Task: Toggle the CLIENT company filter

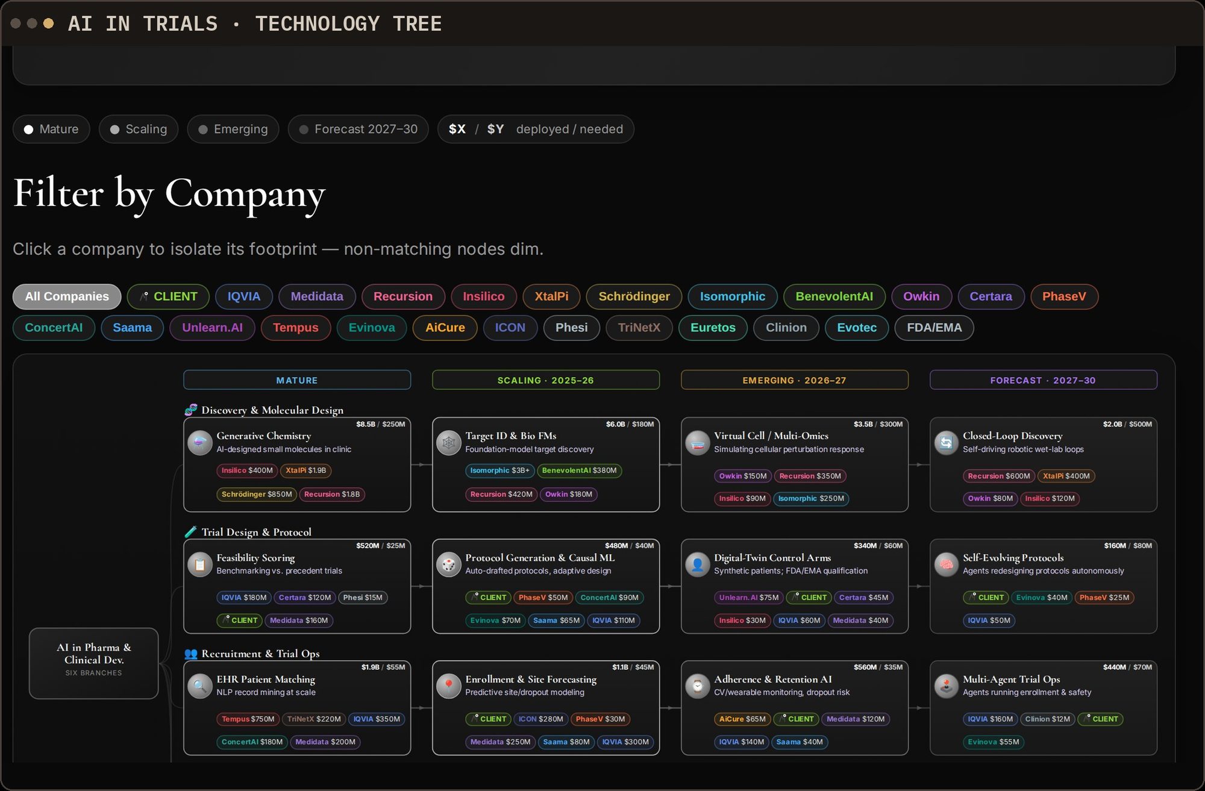Action: pos(168,296)
